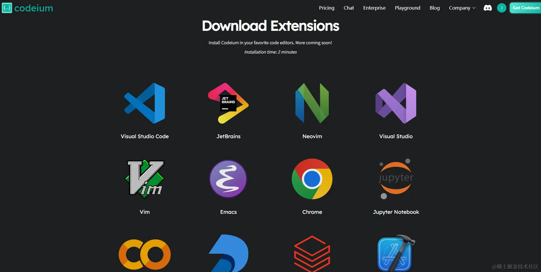Open the Visual Studio Code extension icon
Screen dimensions: 541x272
[x=145, y=103]
